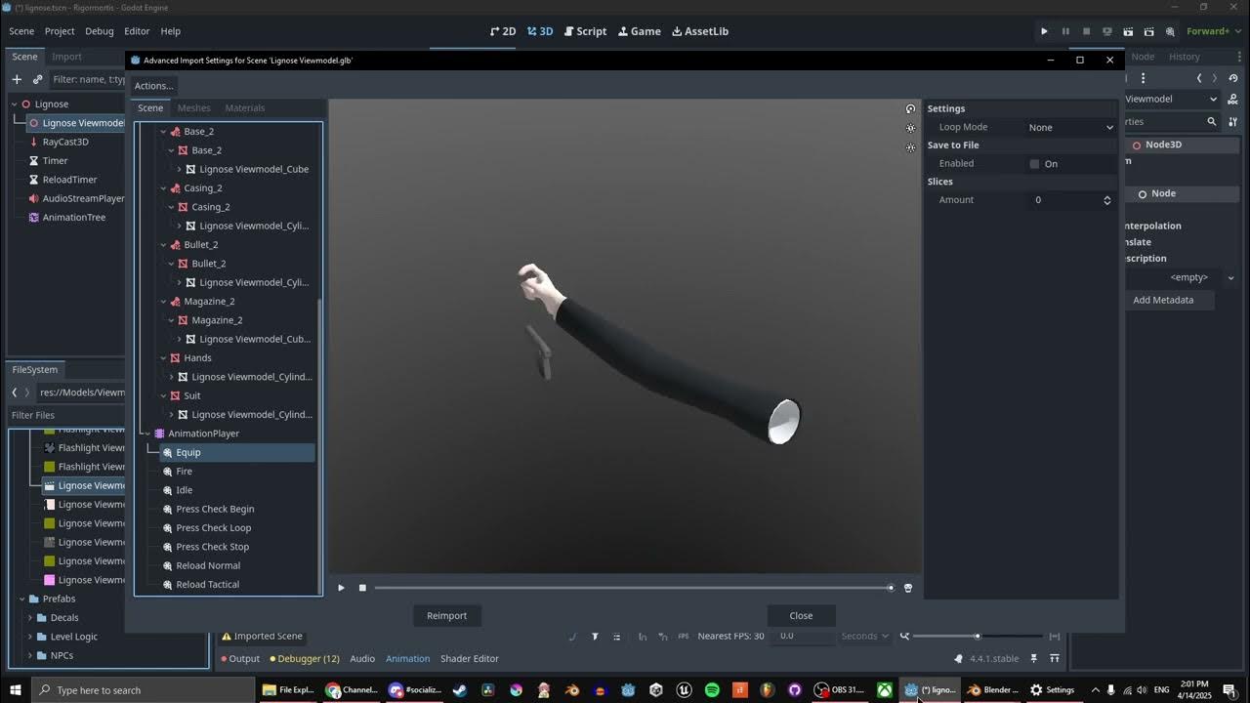
Task: Click Add Metadata button
Action: point(1163,300)
